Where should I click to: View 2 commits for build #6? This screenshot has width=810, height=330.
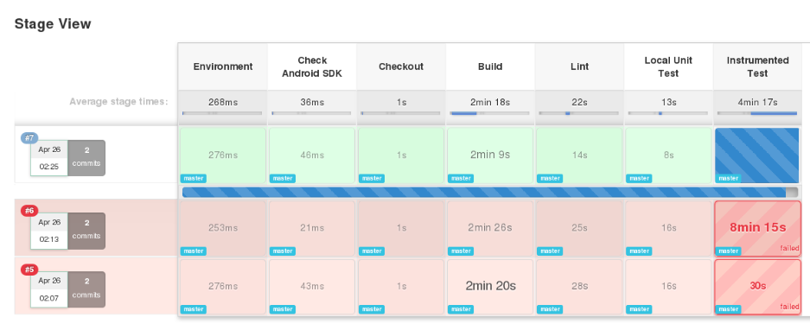click(x=86, y=231)
